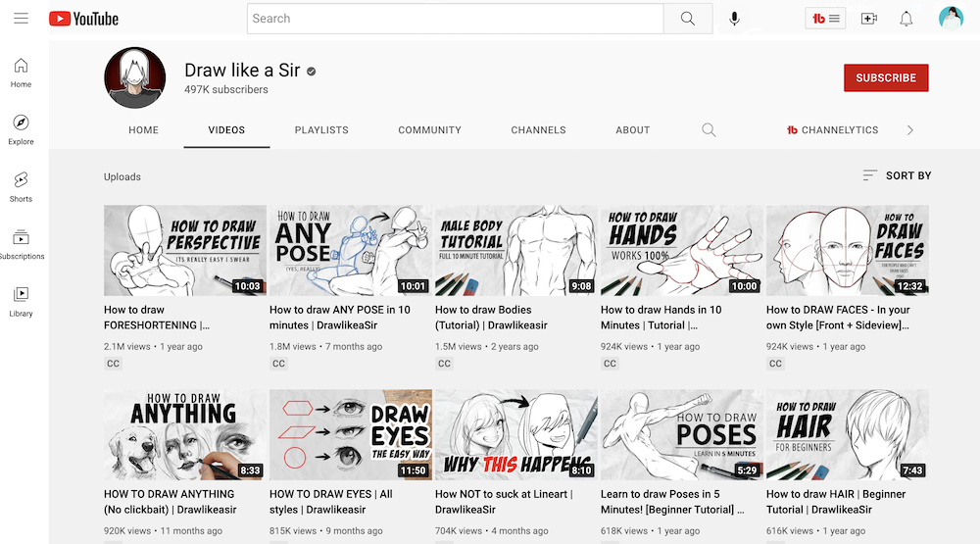Click the Create video camera icon
Image resolution: width=980 pixels, height=544 pixels.
point(868,19)
